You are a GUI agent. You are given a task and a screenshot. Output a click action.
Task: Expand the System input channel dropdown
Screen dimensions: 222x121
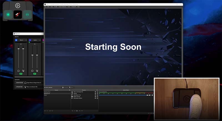coord(40,40)
